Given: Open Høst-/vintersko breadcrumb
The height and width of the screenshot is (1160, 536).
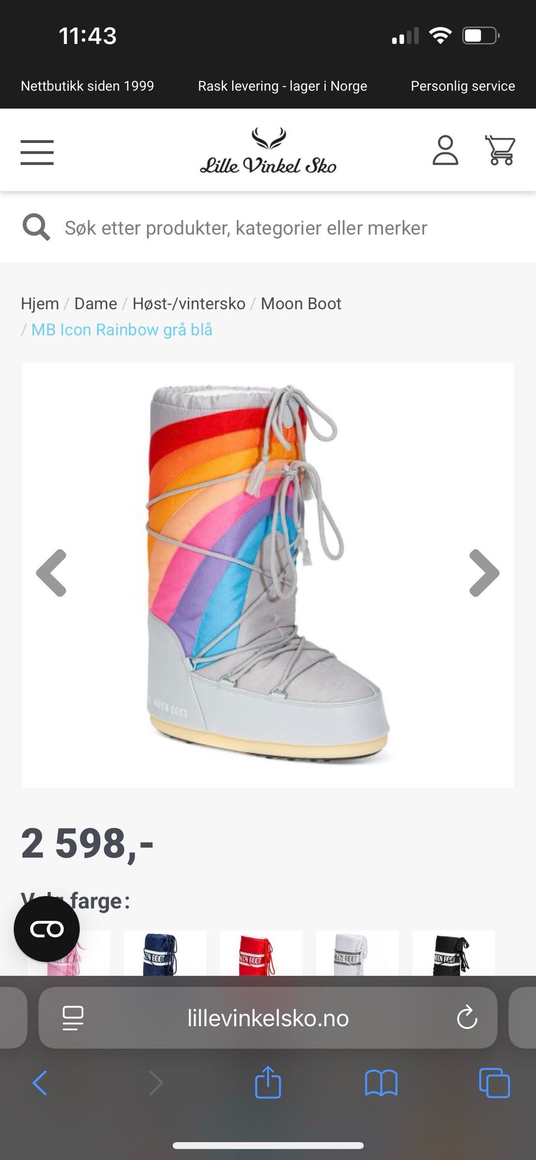Looking at the screenshot, I should (189, 304).
